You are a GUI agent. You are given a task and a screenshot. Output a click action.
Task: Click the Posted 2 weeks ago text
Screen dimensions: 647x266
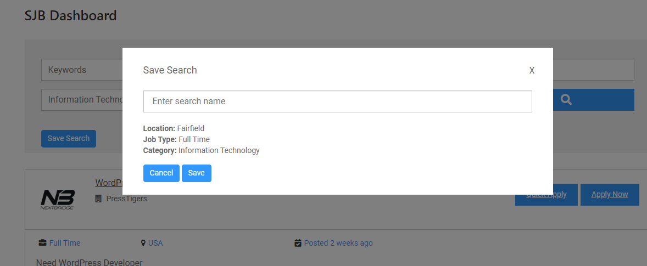click(x=338, y=243)
